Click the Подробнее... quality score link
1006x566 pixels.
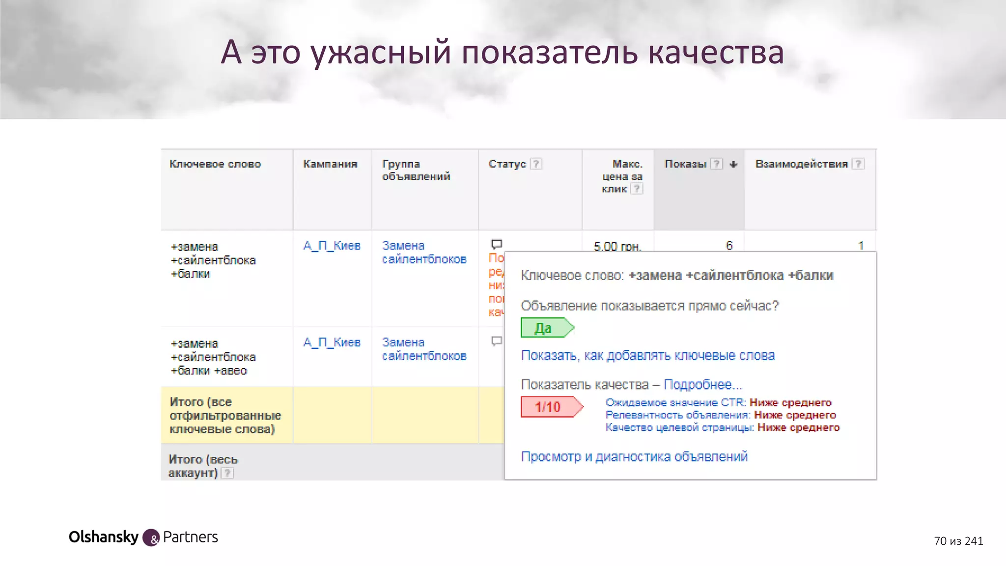pyautogui.click(x=703, y=384)
